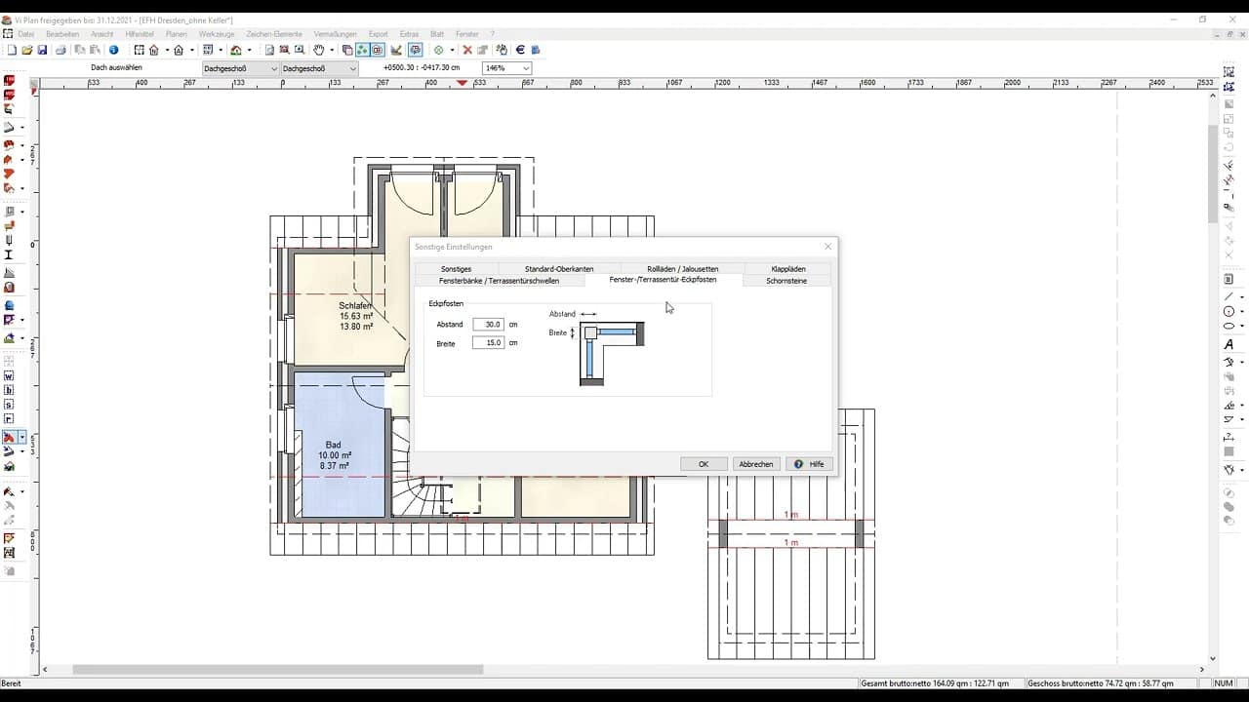Select the circle drawing tool
Viewport: 1249px width, 702px height.
pyautogui.click(x=1229, y=311)
